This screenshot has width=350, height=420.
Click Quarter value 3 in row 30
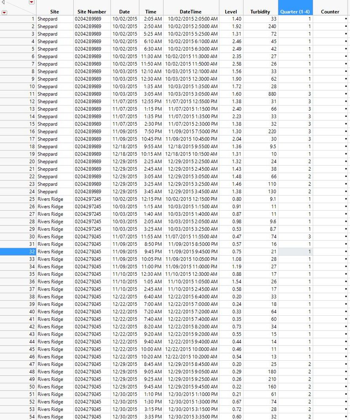tap(310, 237)
